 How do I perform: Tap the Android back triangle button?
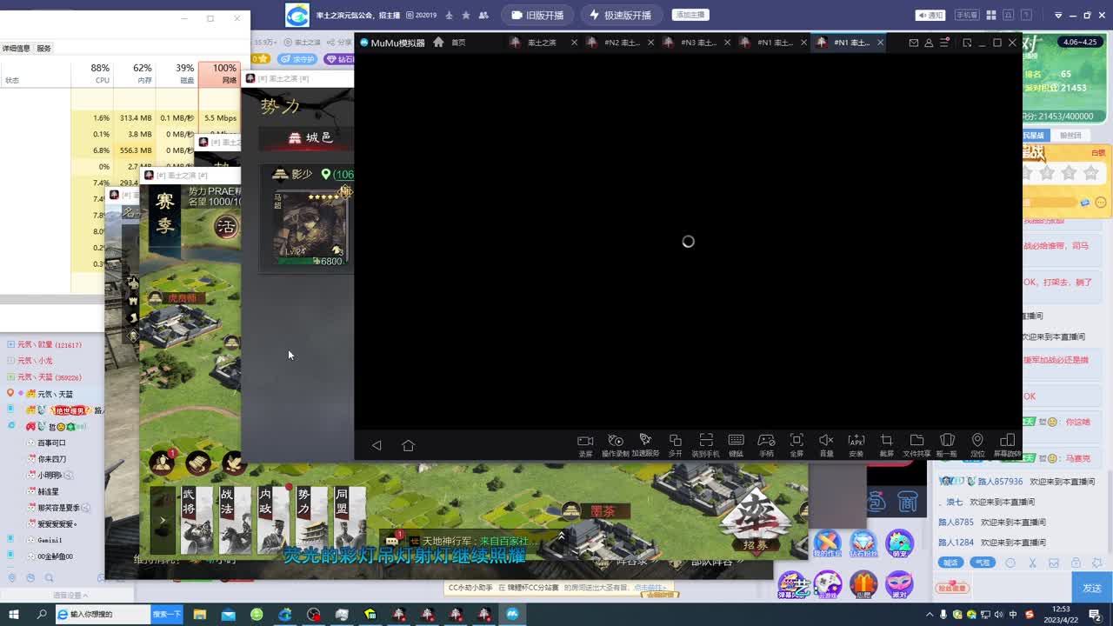377,445
